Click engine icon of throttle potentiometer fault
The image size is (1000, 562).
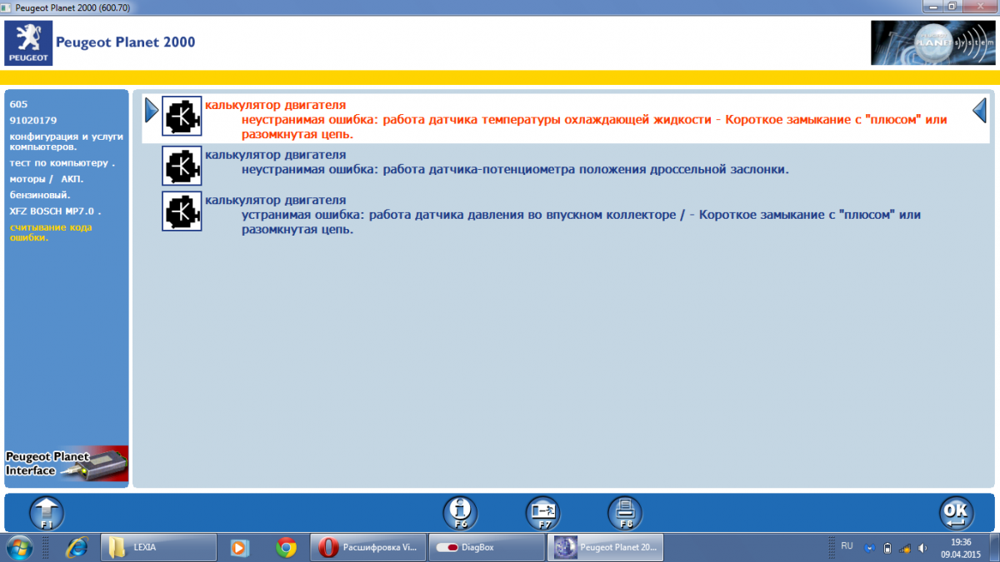point(182,166)
